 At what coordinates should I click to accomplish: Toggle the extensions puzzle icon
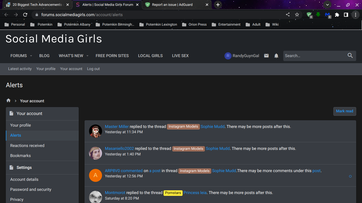point(337,15)
